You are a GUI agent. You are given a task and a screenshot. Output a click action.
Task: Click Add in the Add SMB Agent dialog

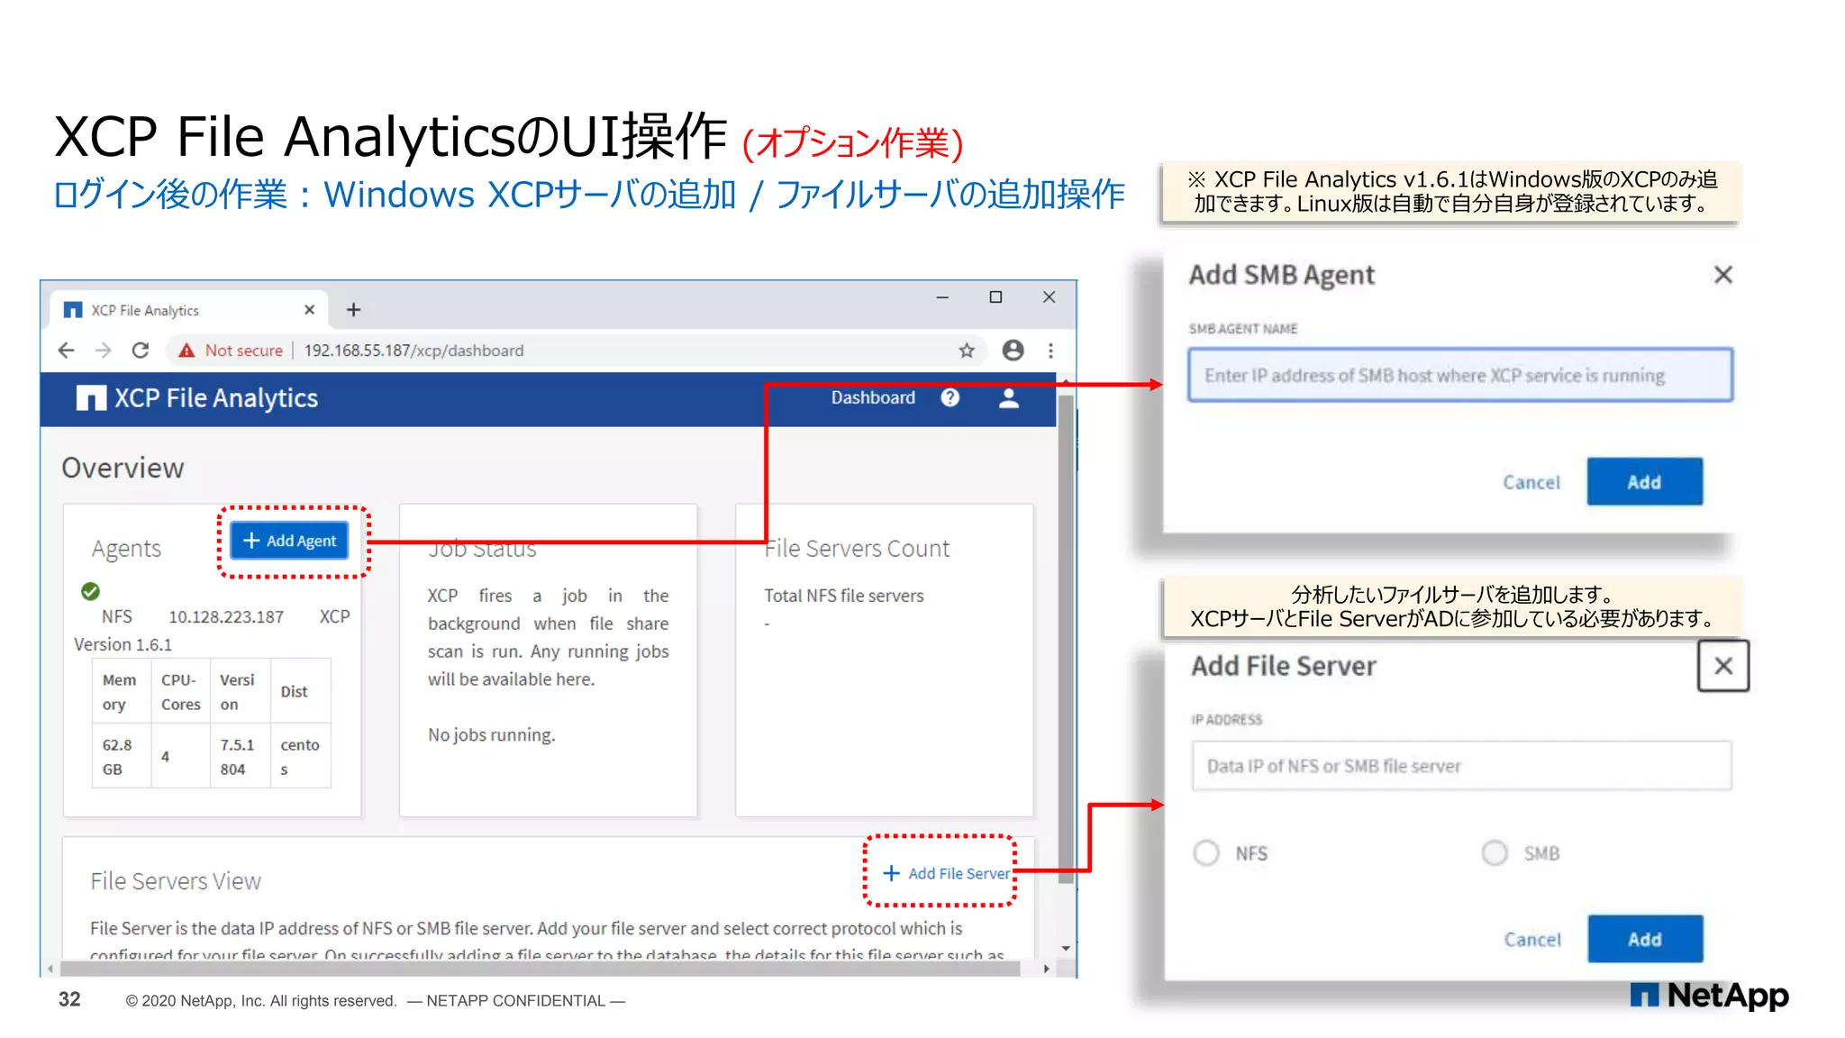coord(1644,482)
